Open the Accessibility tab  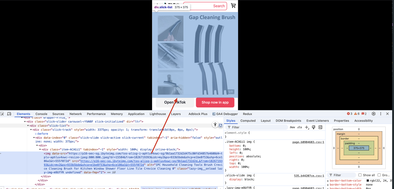[x=364, y=121]
